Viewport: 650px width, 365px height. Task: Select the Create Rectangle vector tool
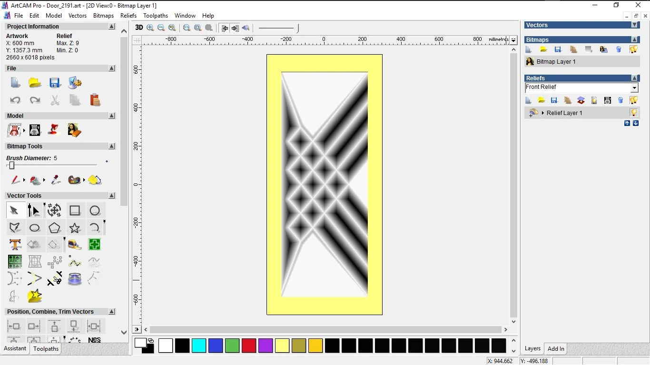coord(75,211)
